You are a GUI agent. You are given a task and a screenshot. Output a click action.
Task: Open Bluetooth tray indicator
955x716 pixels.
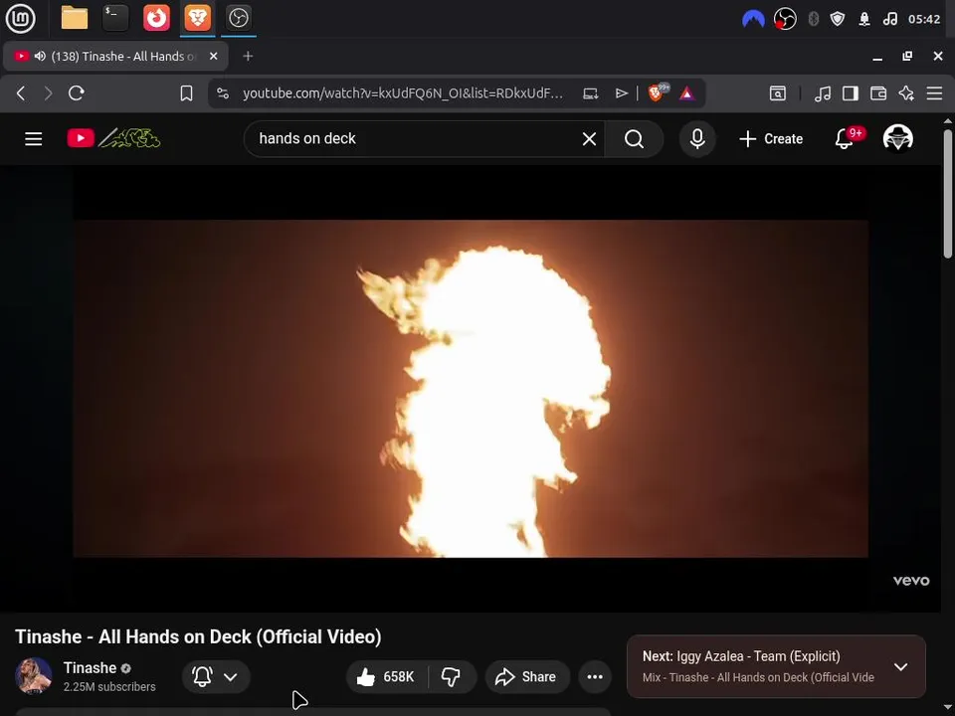813,19
